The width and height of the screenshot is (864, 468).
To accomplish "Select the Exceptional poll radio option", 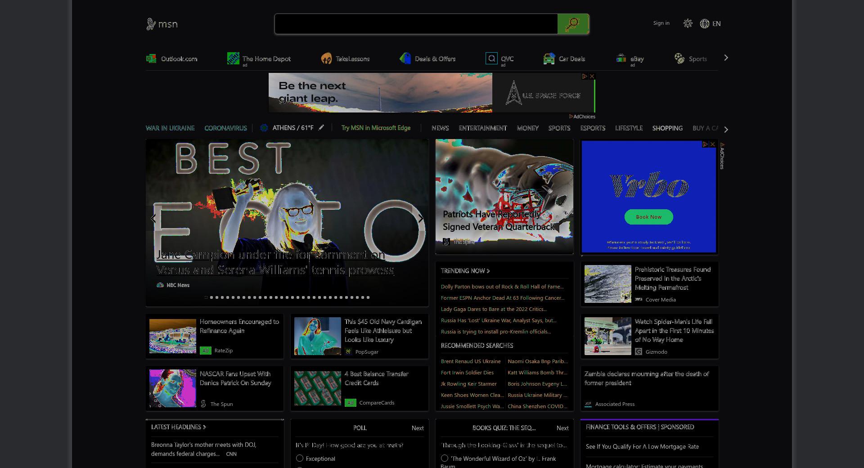I will coord(300,458).
